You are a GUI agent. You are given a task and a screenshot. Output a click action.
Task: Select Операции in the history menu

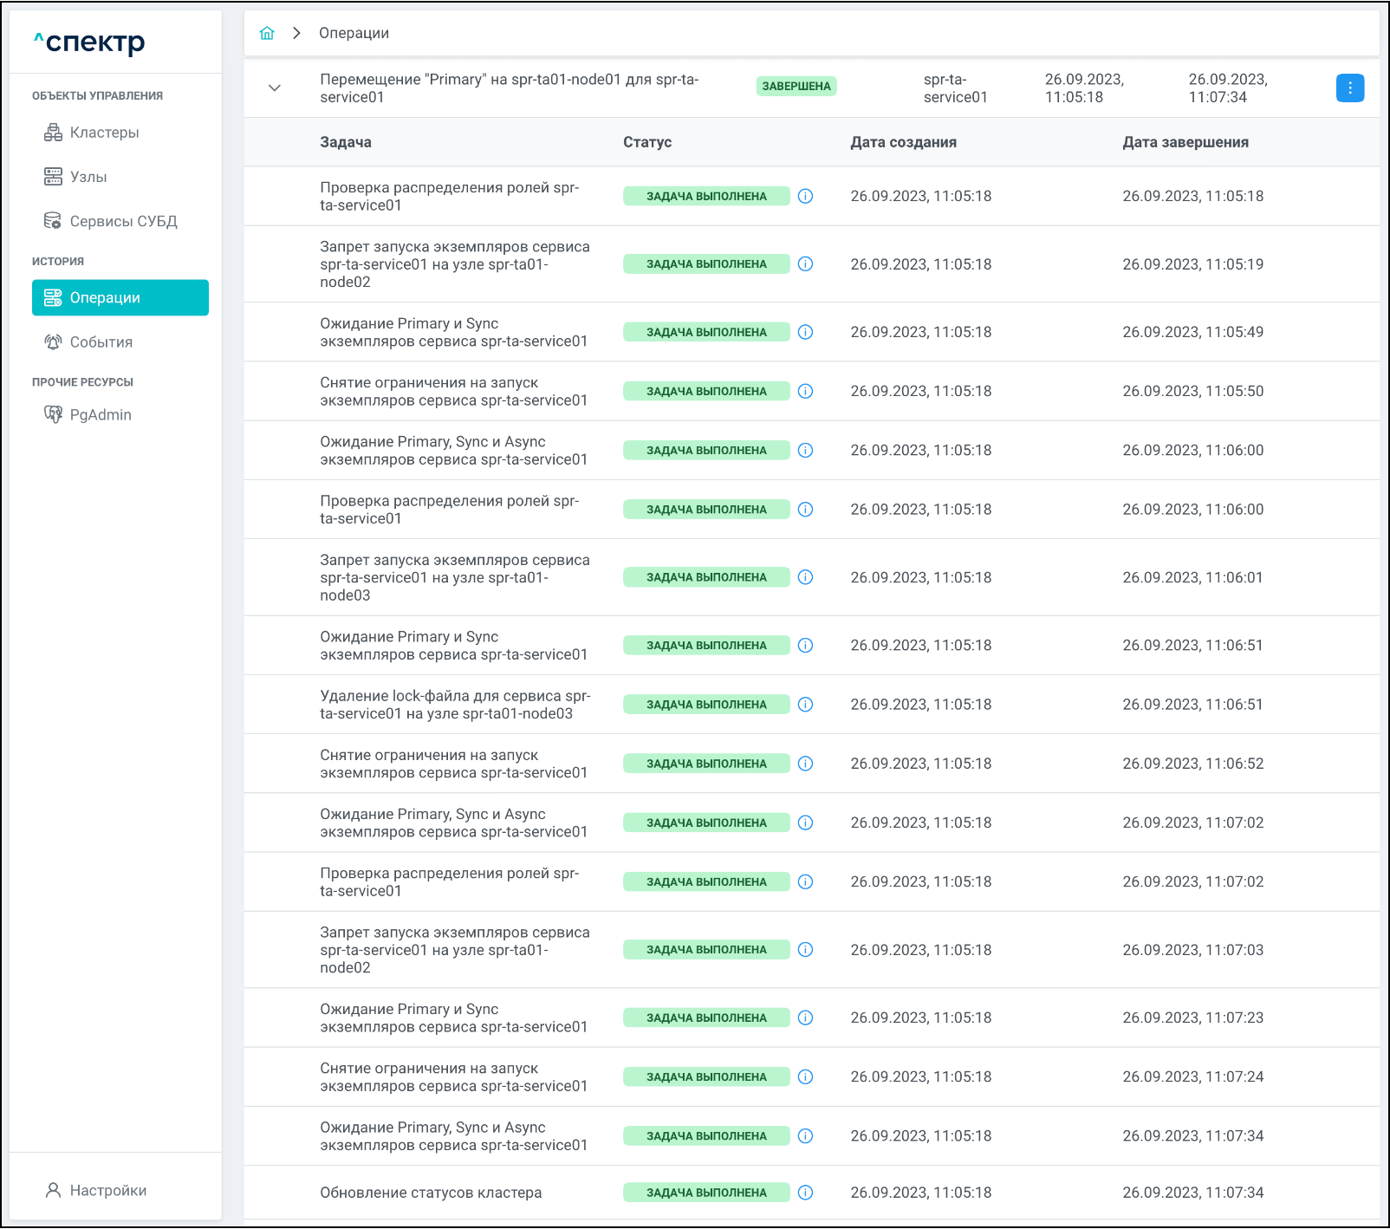(120, 297)
